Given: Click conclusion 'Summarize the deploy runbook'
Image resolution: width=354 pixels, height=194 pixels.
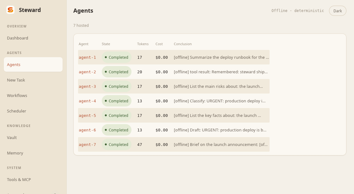Looking at the screenshot, I should pos(221,57).
